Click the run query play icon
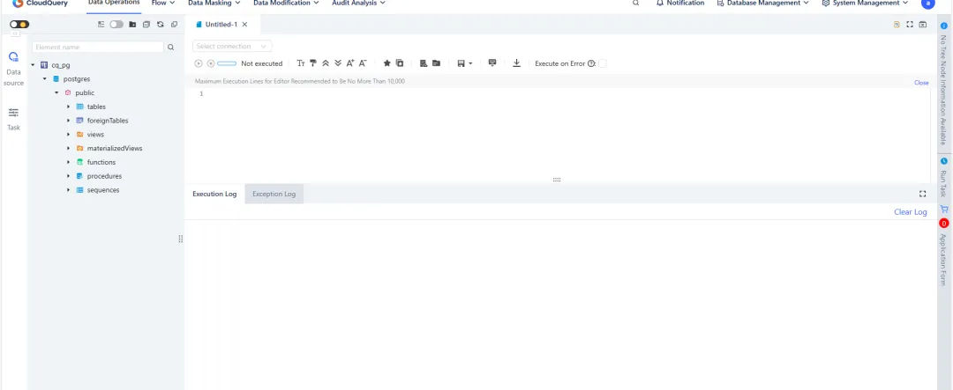 (199, 63)
